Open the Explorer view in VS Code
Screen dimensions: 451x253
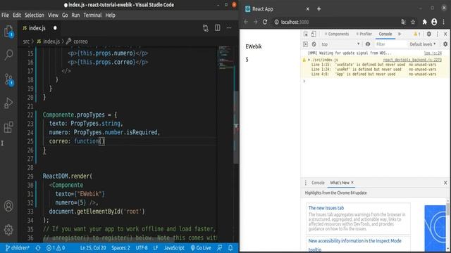[8, 31]
